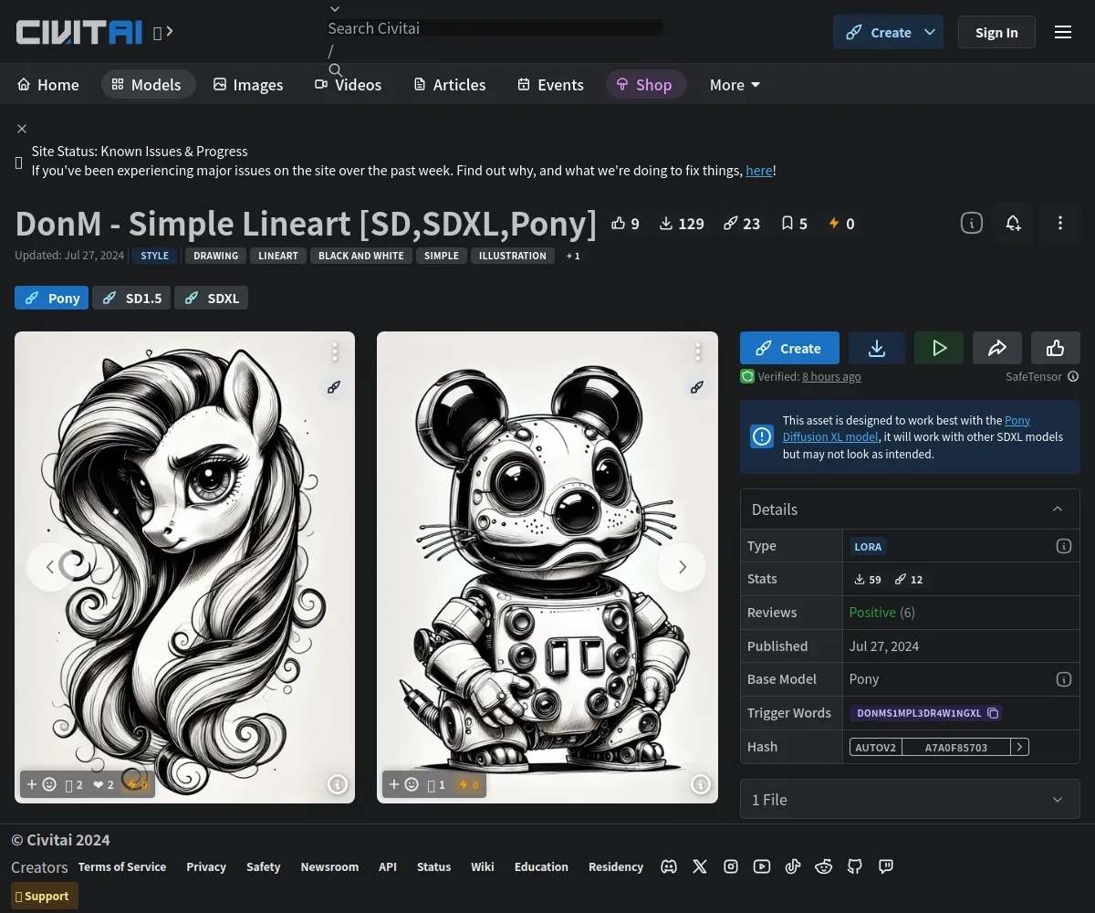Click the remix brush icon on pony image

[x=334, y=387]
